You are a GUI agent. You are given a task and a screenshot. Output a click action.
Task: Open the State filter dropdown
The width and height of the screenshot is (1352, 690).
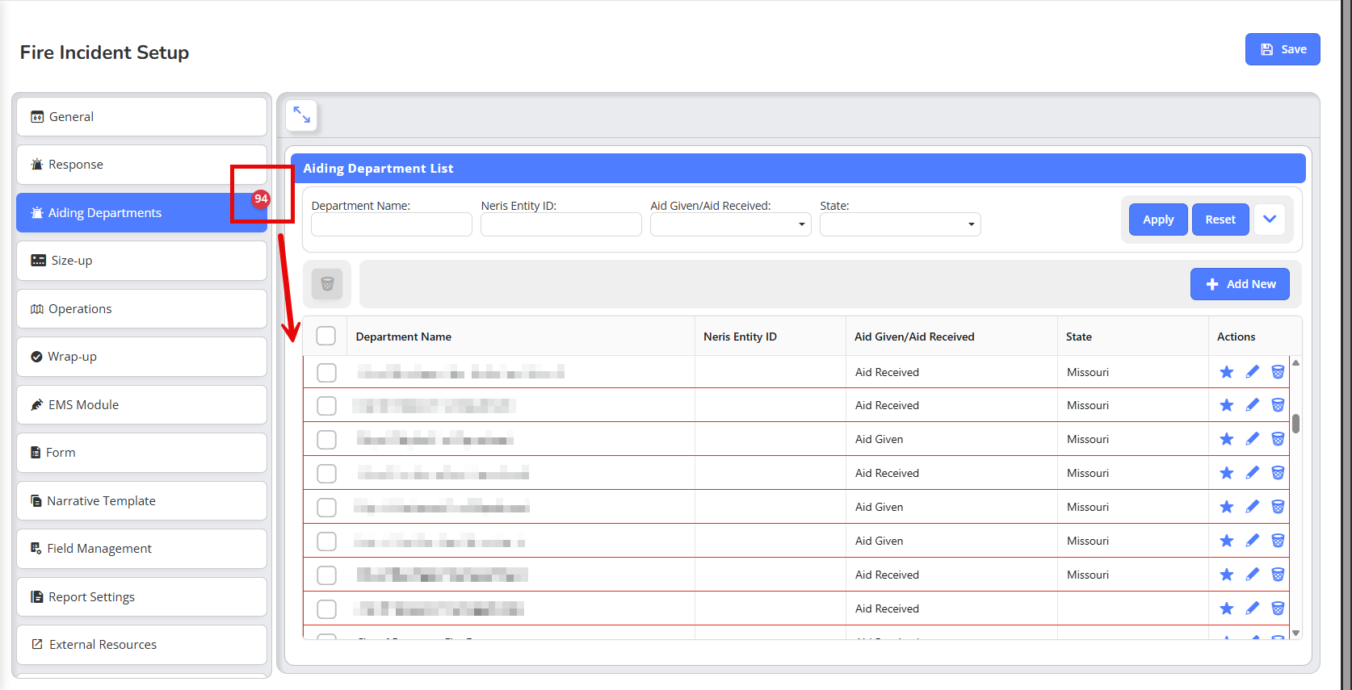(900, 224)
